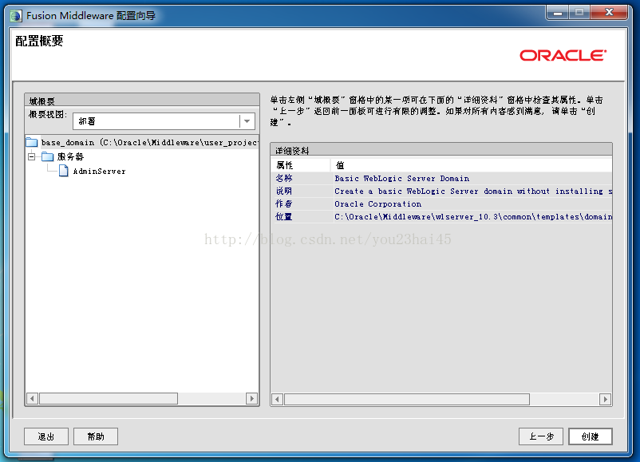
Task: Click the 退出 button
Action: (46, 436)
